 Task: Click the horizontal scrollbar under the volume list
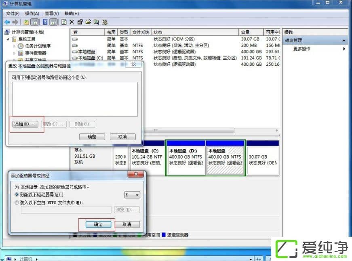[156, 130]
